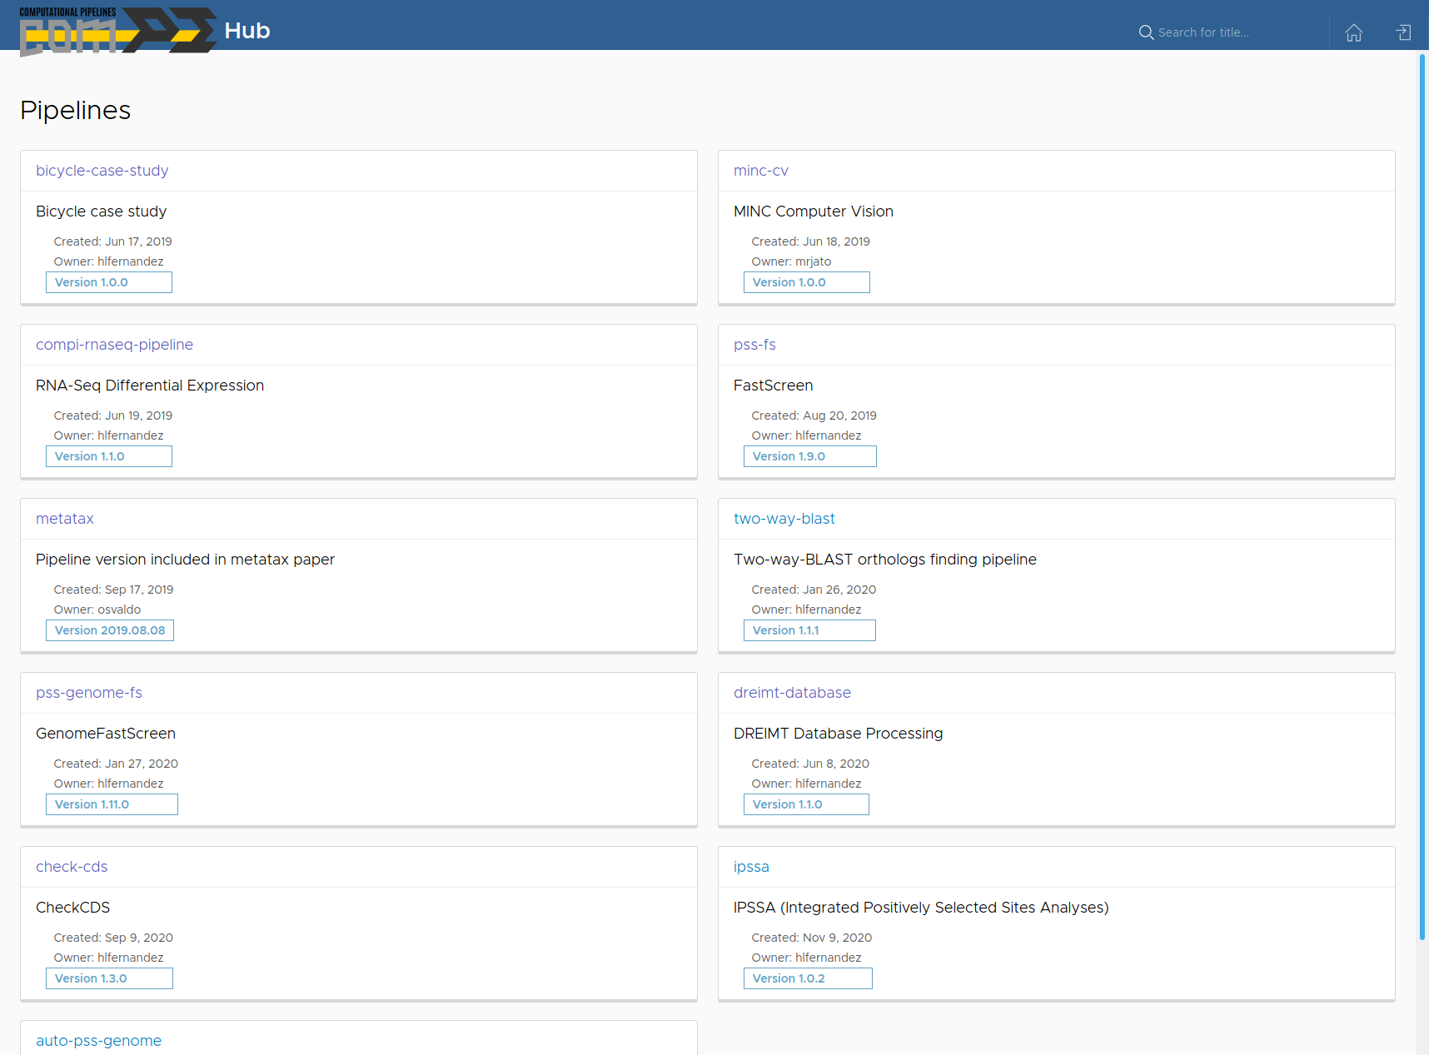Click the Compi Hub logo
1429x1055 pixels.
click(x=117, y=32)
